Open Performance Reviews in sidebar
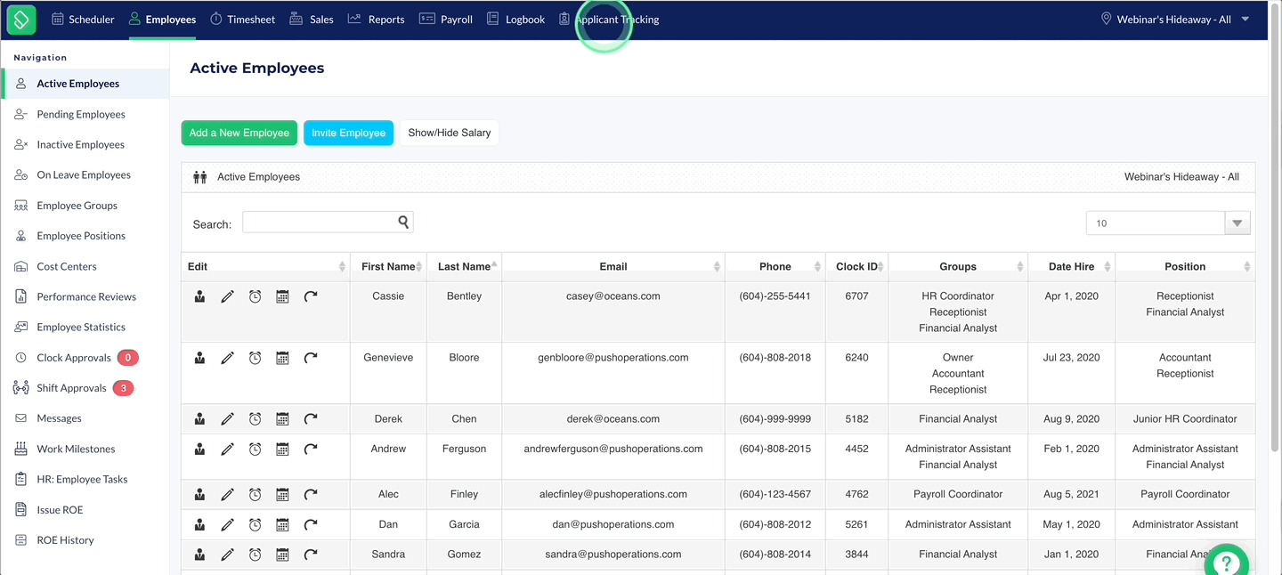The width and height of the screenshot is (1282, 575). click(85, 296)
